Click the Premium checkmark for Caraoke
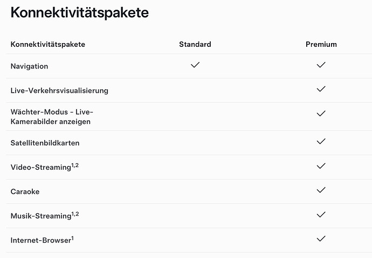 click(321, 190)
